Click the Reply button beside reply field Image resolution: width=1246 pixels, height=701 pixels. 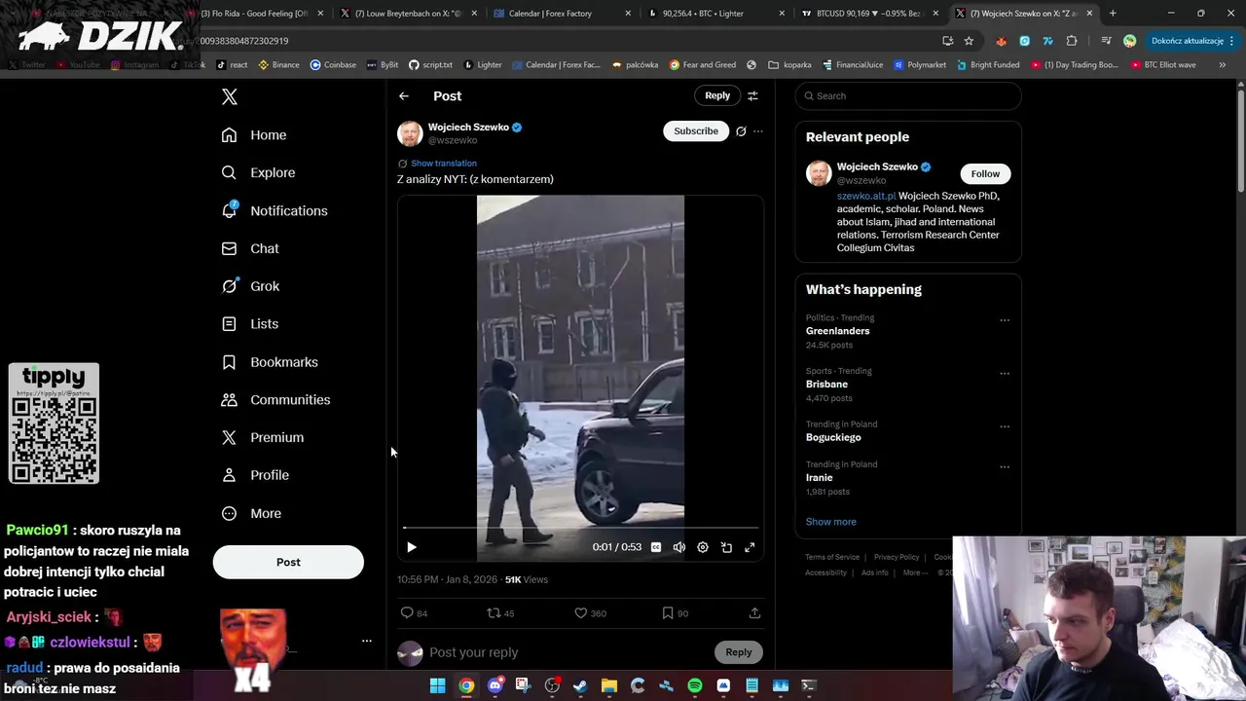pyautogui.click(x=739, y=652)
